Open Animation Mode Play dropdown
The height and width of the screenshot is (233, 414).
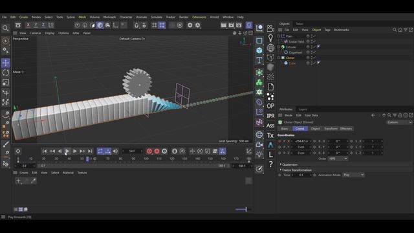point(354,175)
